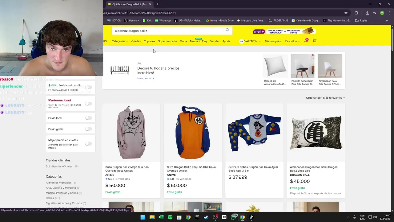Viewport: 394px width, 222px height.
Task: Launch Excel from taskbar
Action: 161,217
